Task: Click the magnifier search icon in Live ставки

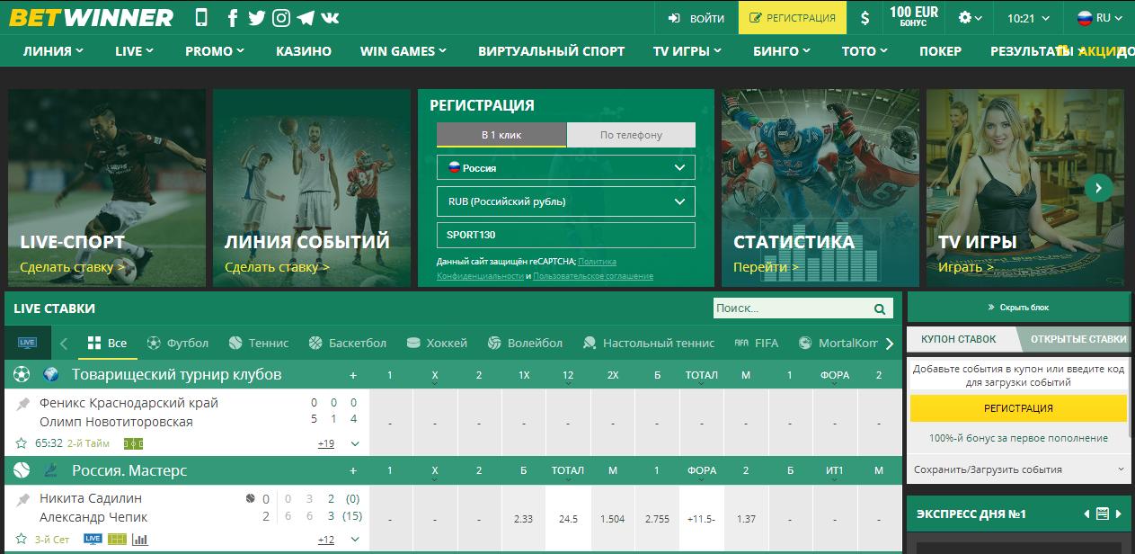Action: click(x=880, y=308)
